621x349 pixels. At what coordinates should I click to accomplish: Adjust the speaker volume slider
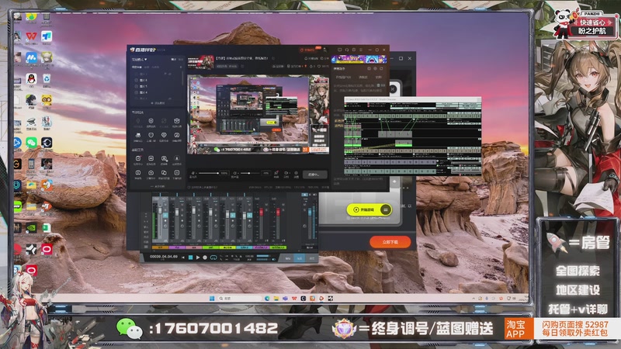[250, 173]
